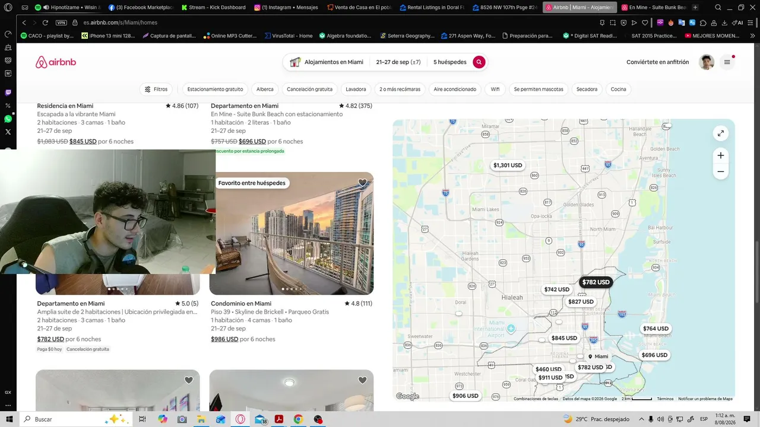
Task: Toggle Cancelación gratuita filter chip
Action: 309,90
